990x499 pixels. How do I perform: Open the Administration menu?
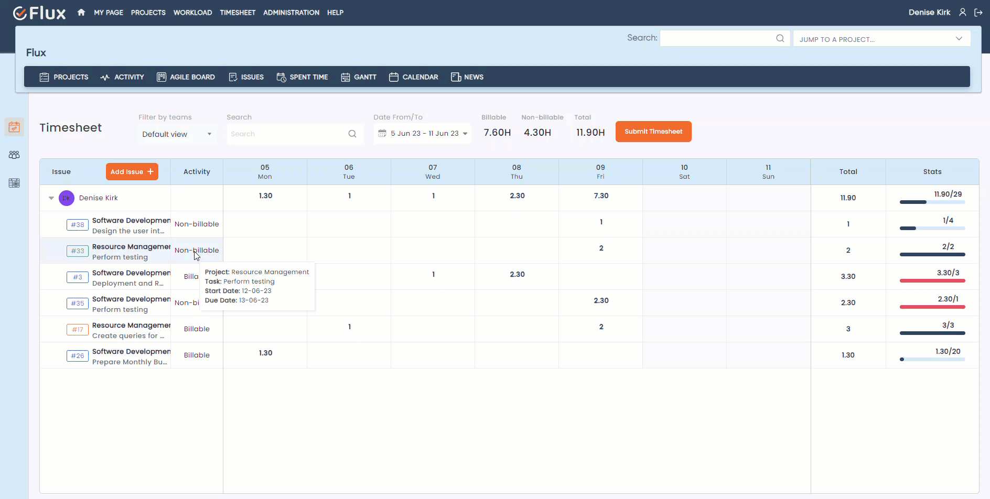[x=291, y=13]
